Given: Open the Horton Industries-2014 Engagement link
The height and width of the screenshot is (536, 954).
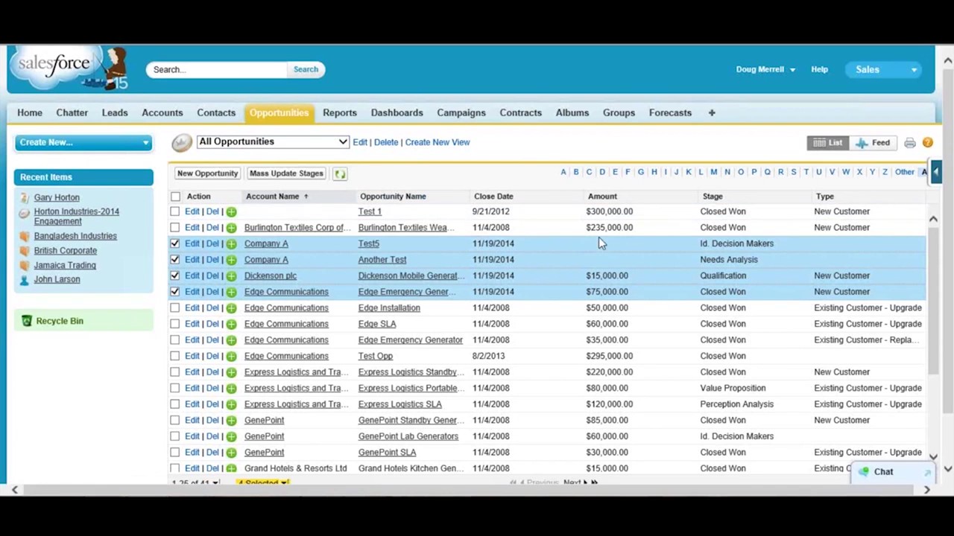Looking at the screenshot, I should tap(76, 216).
